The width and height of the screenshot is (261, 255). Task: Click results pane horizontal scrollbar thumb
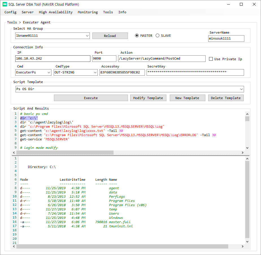[122, 246]
